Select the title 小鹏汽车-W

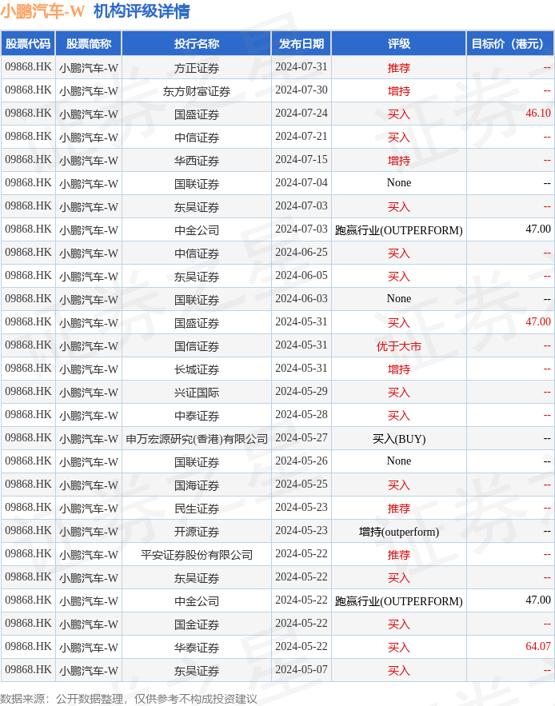pyautogui.click(x=42, y=11)
